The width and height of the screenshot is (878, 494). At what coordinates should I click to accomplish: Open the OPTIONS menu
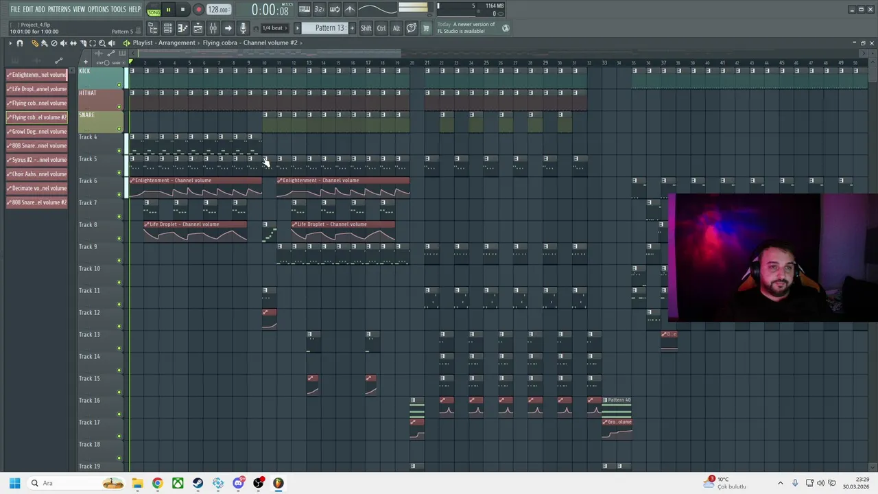(98, 9)
